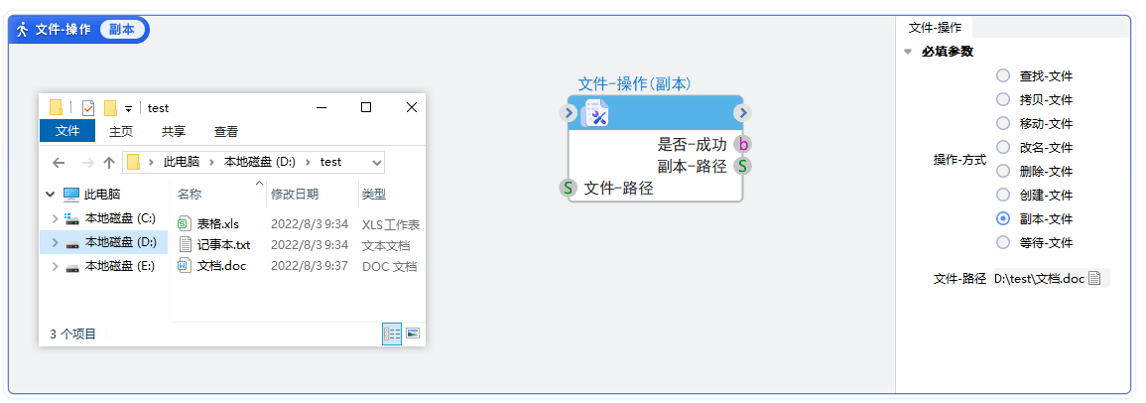Click the file browse icon beside 文件-路径
This screenshot has width=1146, height=403.
(x=1094, y=279)
